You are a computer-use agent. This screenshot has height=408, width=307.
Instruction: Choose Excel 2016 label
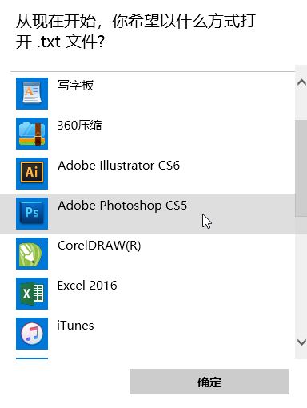(87, 286)
